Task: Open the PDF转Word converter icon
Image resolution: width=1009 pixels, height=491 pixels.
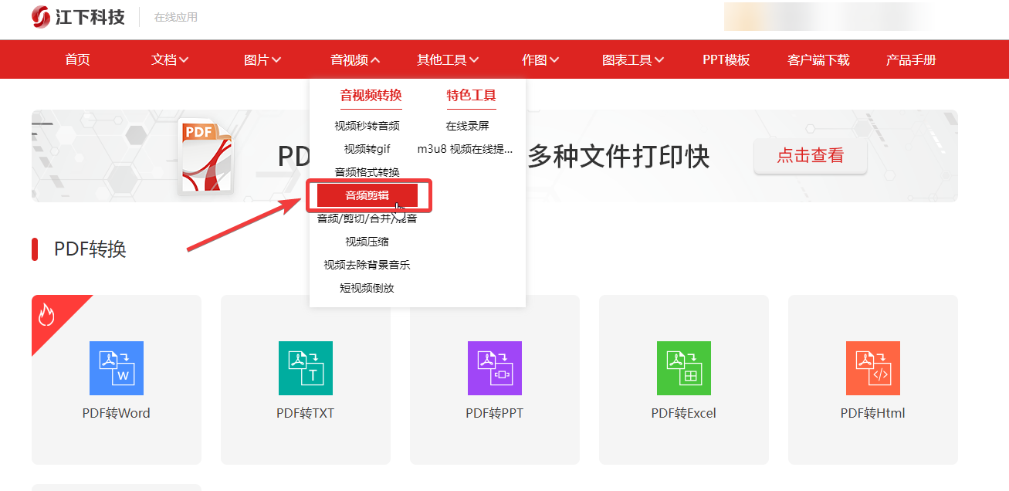Action: click(x=117, y=368)
